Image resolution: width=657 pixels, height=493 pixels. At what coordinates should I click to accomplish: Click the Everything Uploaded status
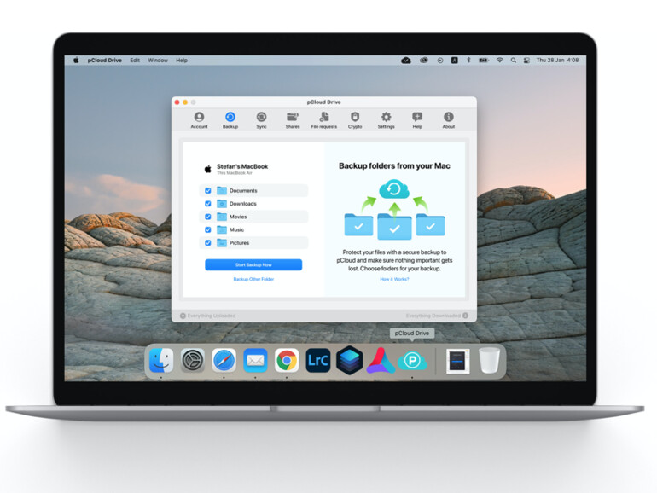click(x=208, y=316)
